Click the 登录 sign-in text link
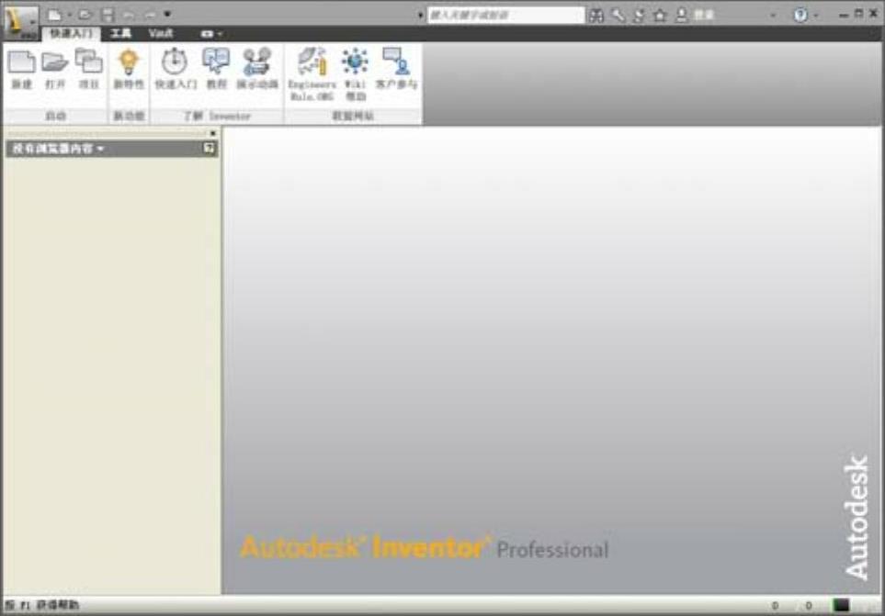This screenshot has height=616, width=885. tap(704, 16)
